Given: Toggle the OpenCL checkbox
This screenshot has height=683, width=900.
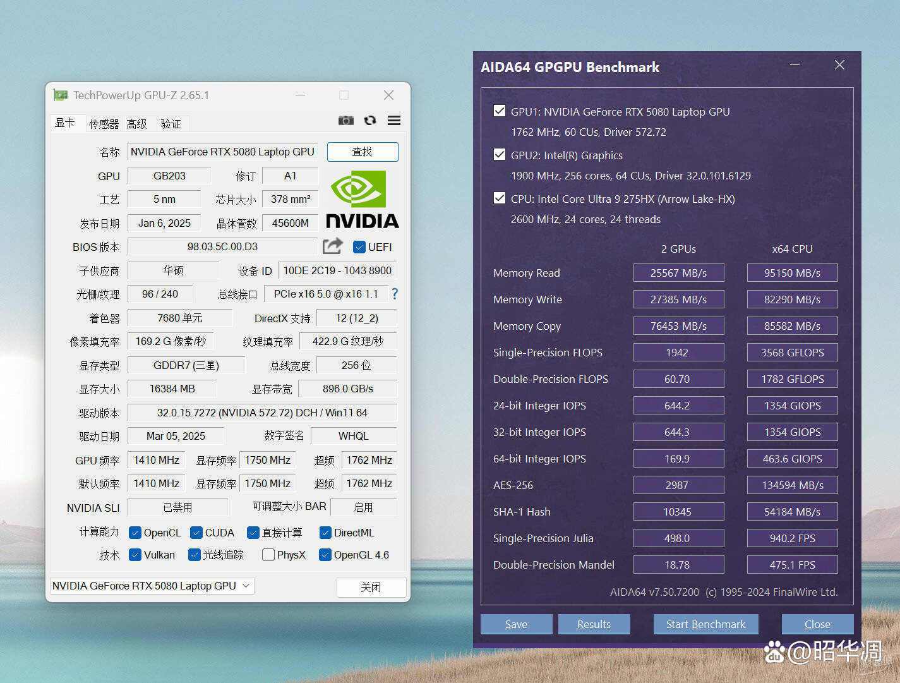Looking at the screenshot, I should coord(135,533).
